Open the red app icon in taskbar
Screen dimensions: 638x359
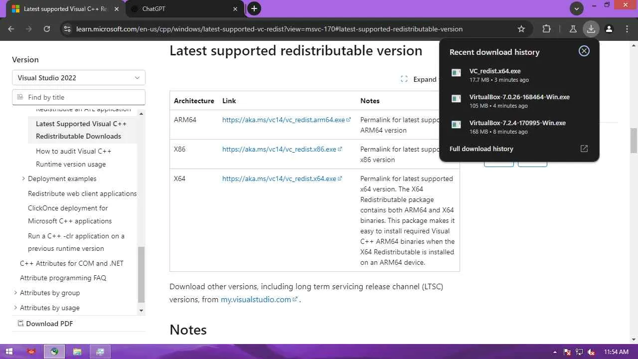click(x=31, y=352)
